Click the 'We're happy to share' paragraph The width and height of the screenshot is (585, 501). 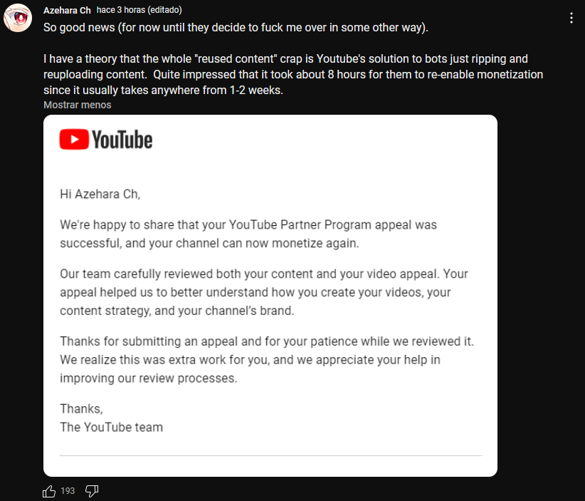248,234
